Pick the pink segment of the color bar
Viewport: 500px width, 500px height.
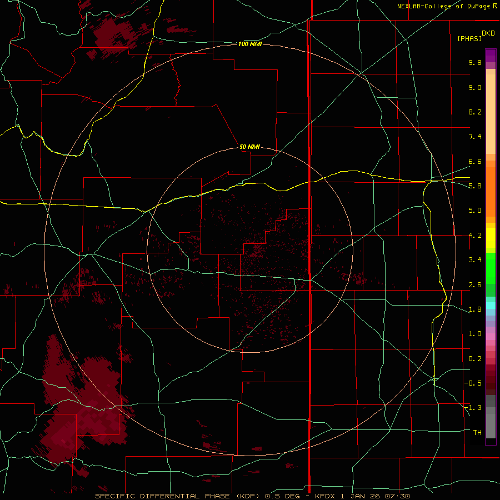pyautogui.click(x=491, y=337)
